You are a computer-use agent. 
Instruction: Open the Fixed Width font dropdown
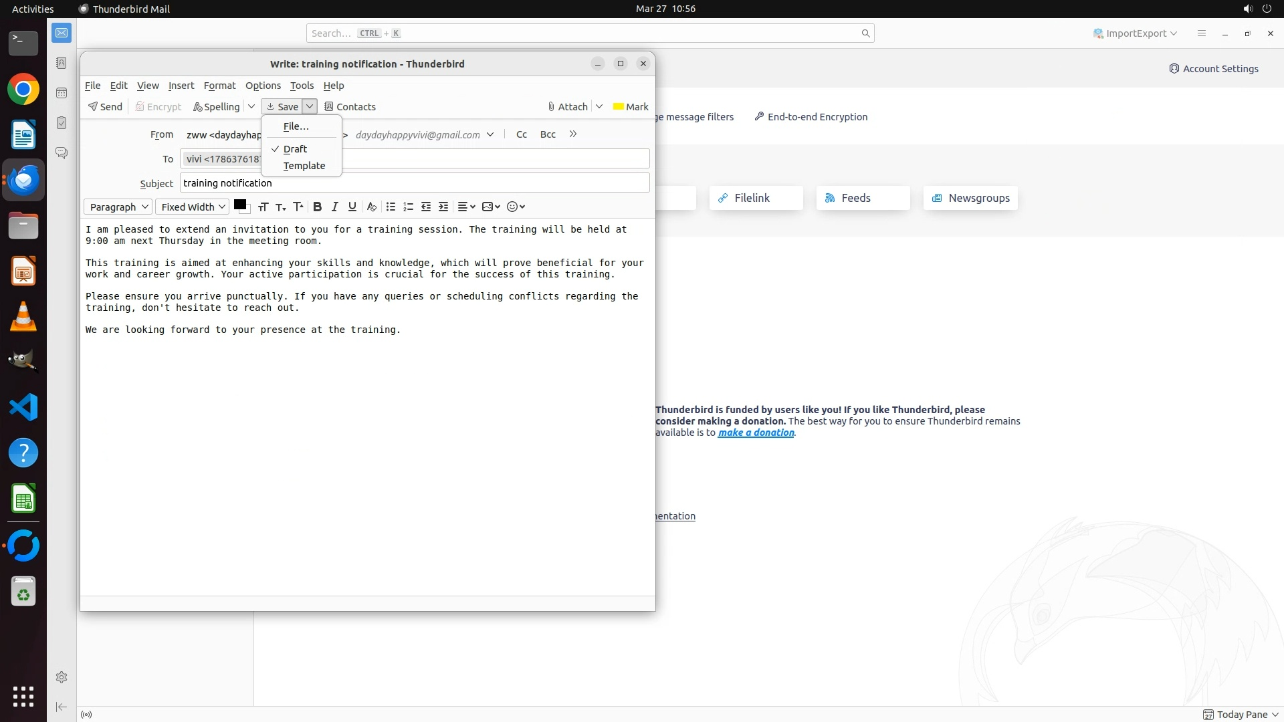point(193,207)
